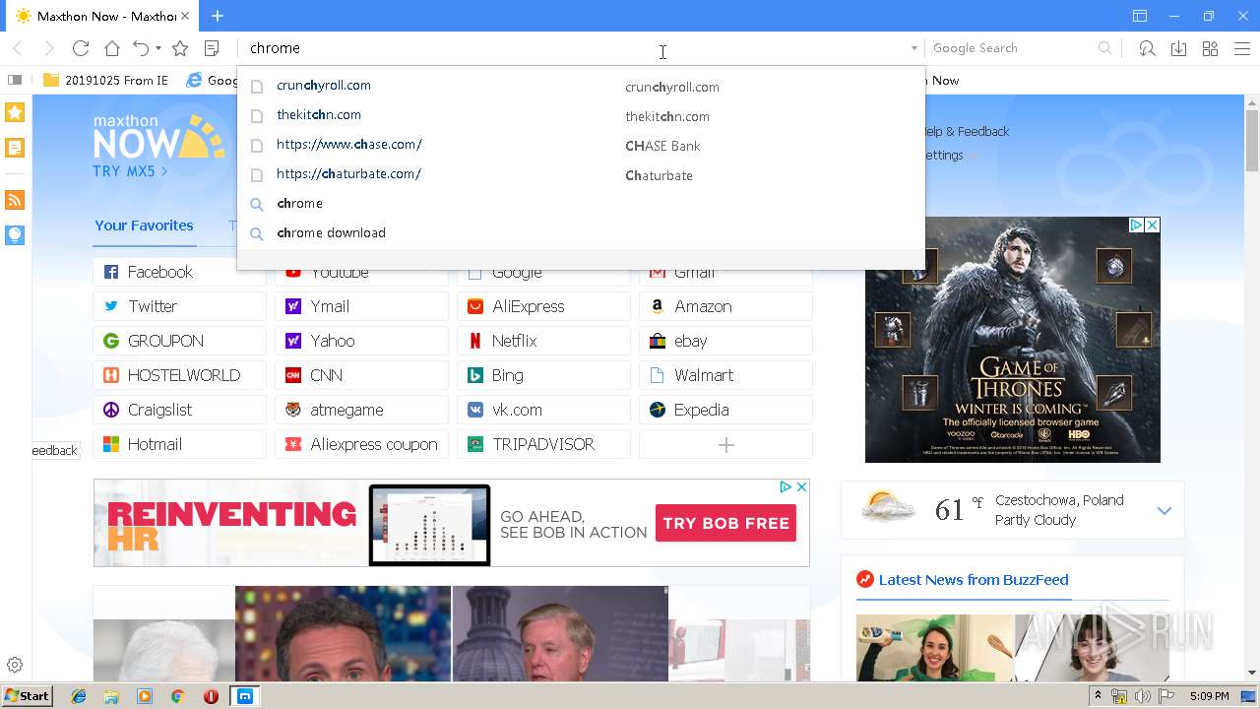Select the 'chrome' search suggestion
Screen dimensions: 1260x709
(x=581, y=204)
